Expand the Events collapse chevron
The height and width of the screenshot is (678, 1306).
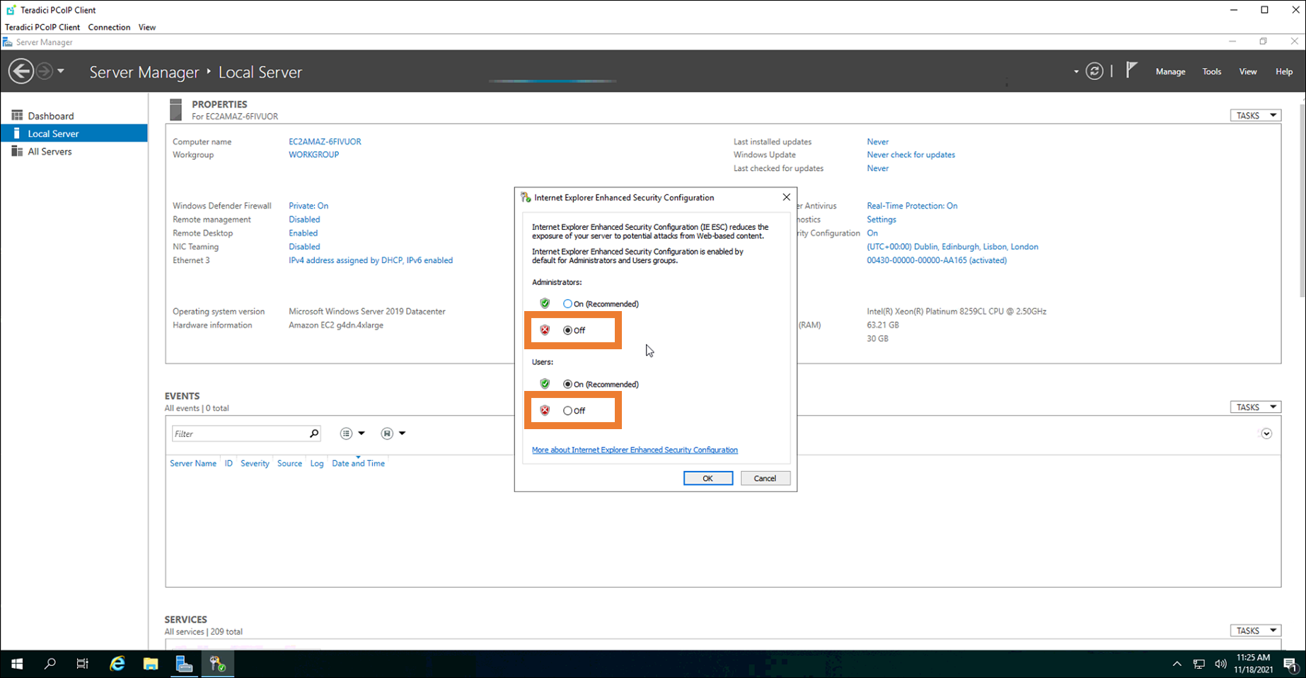click(1266, 433)
